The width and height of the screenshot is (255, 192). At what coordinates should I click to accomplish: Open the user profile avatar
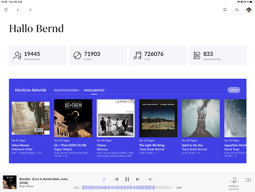point(249,10)
